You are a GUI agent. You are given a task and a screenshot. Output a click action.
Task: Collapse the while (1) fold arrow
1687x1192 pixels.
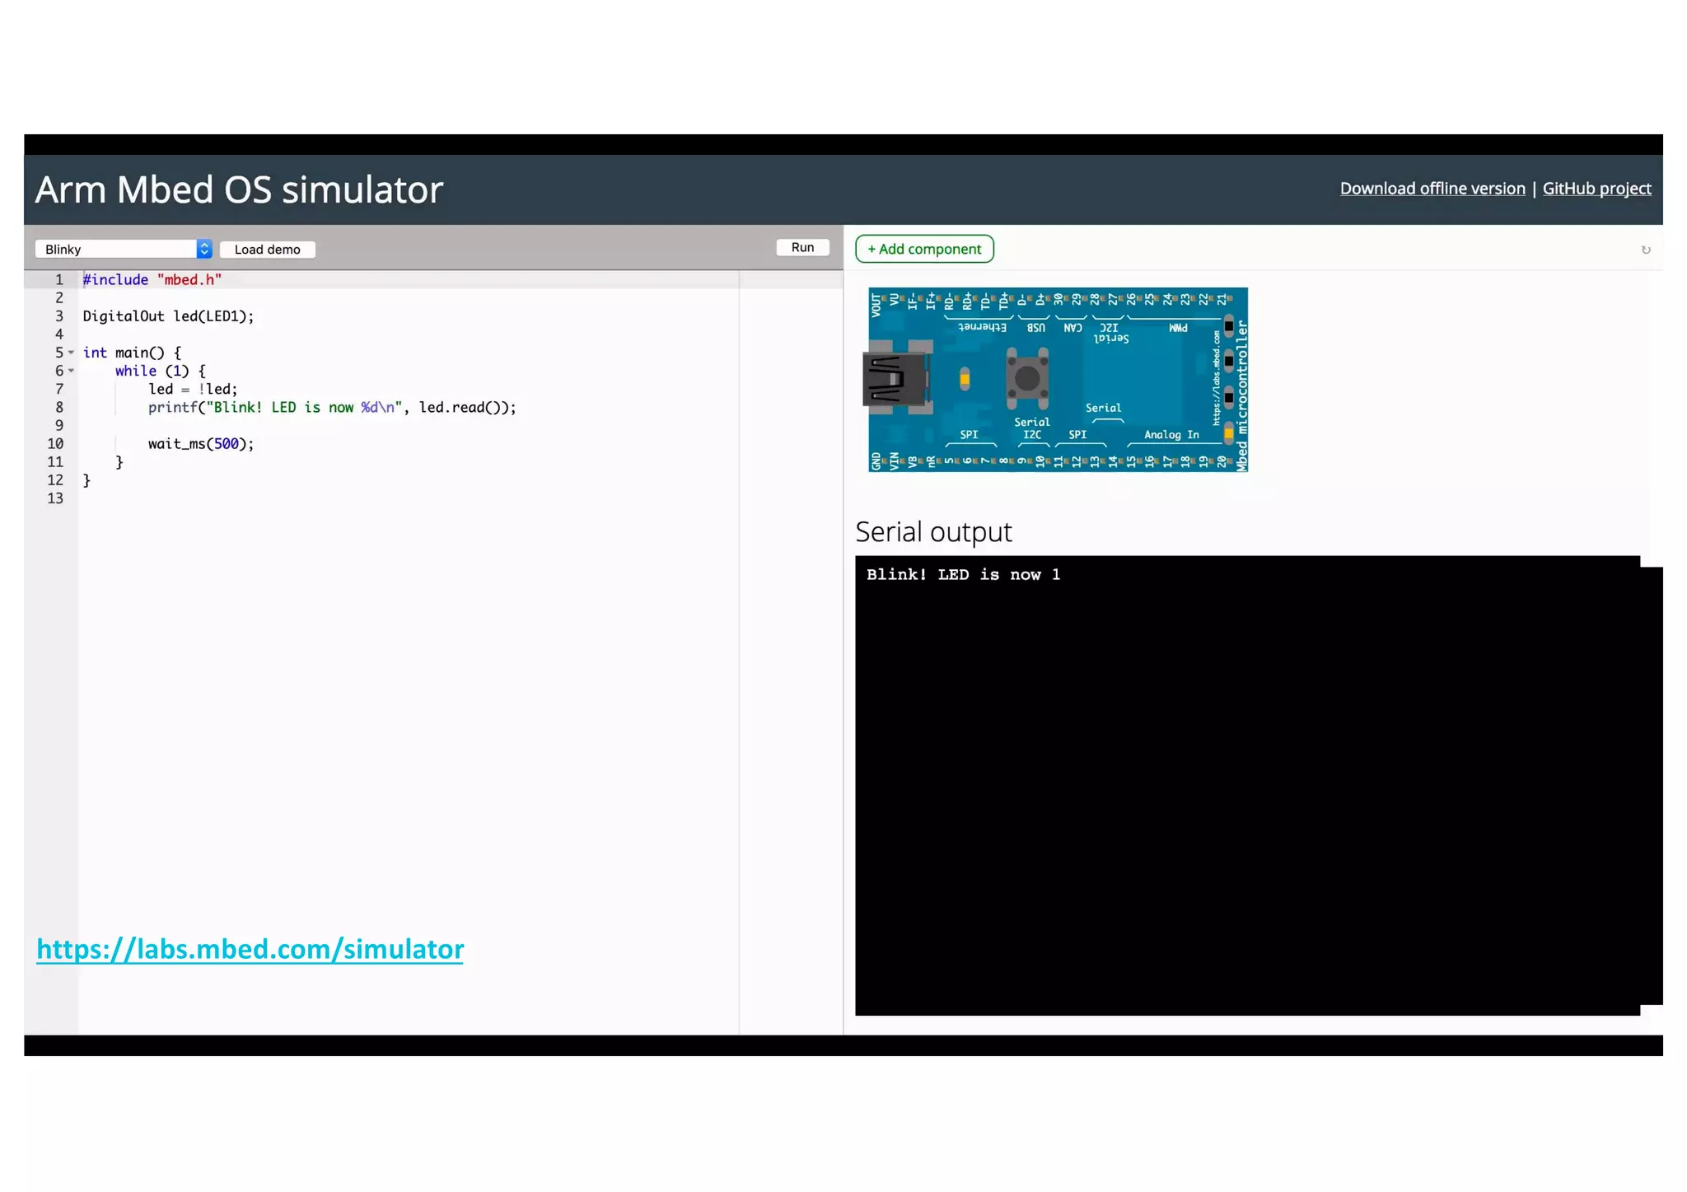tap(72, 371)
